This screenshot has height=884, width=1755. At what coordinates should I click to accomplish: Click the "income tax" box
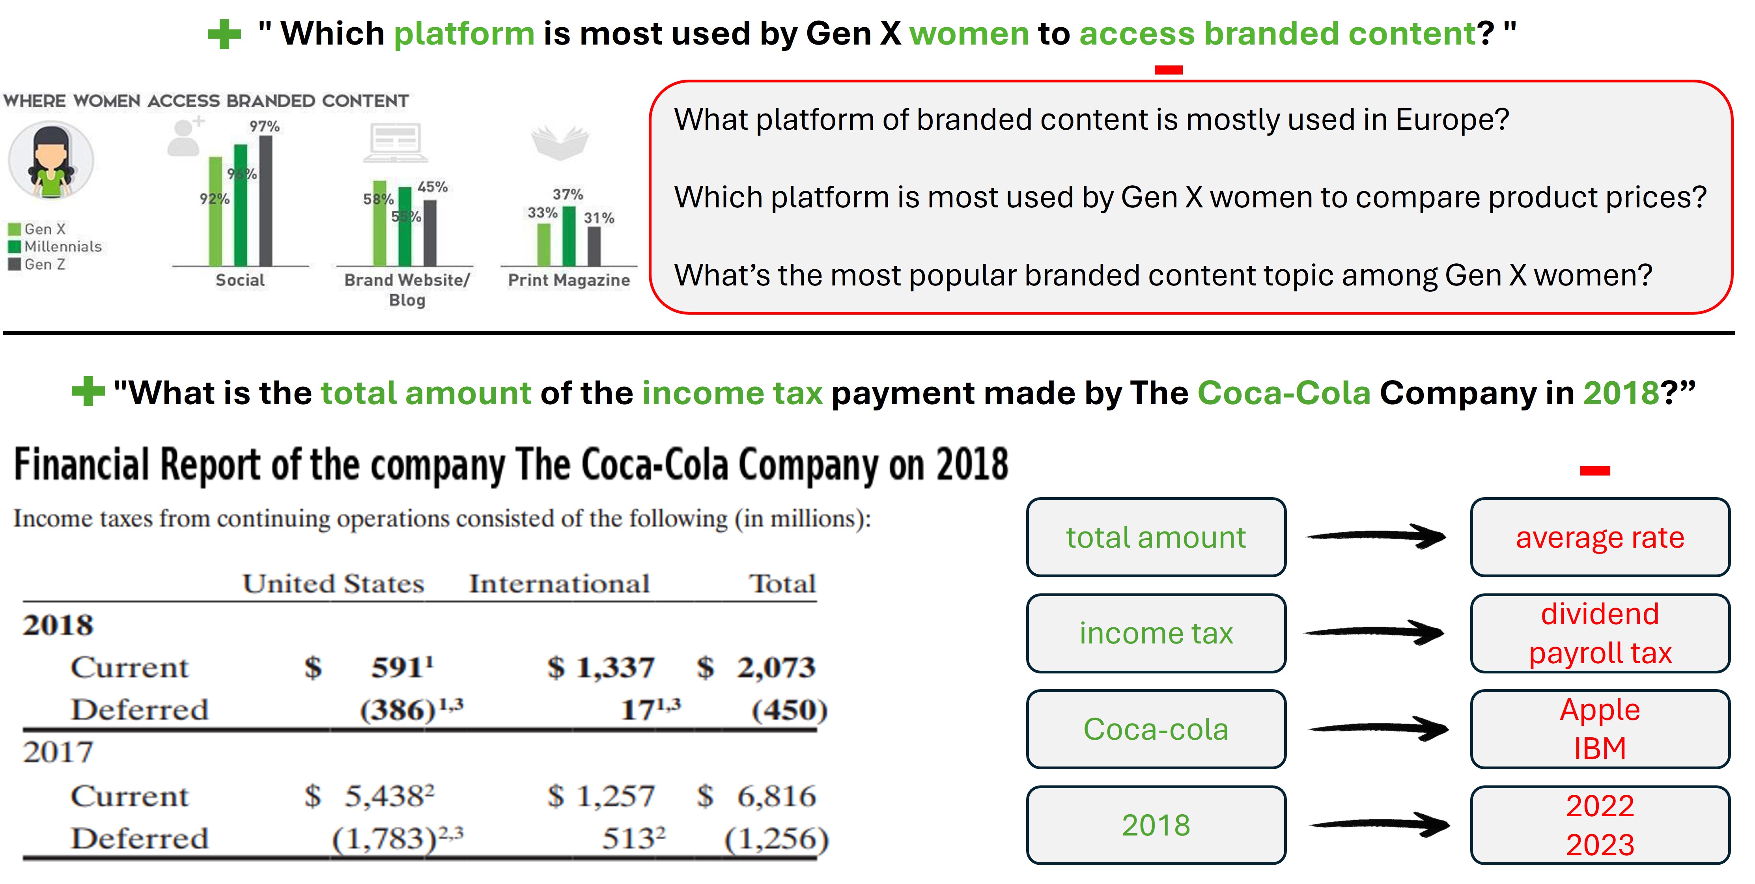(x=1156, y=633)
